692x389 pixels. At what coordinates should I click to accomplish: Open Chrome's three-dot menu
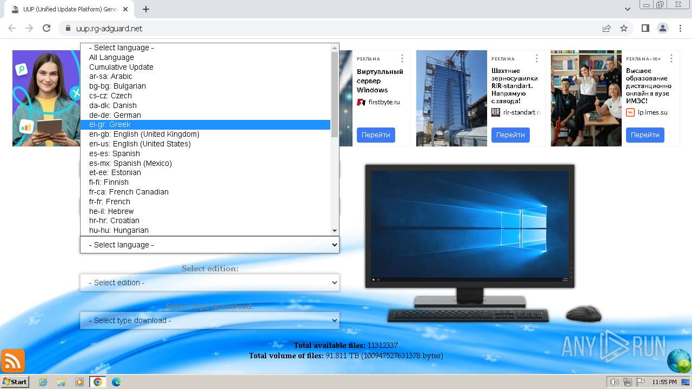pos(680,28)
